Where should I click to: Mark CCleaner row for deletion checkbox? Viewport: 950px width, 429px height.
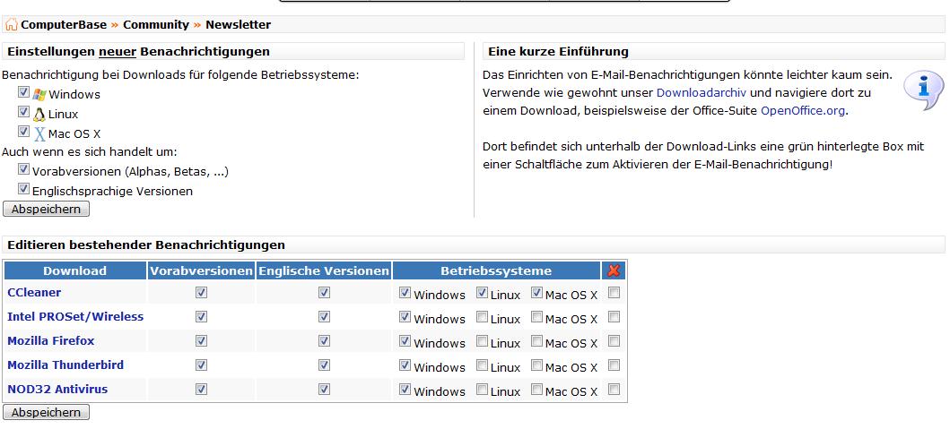tap(614, 292)
